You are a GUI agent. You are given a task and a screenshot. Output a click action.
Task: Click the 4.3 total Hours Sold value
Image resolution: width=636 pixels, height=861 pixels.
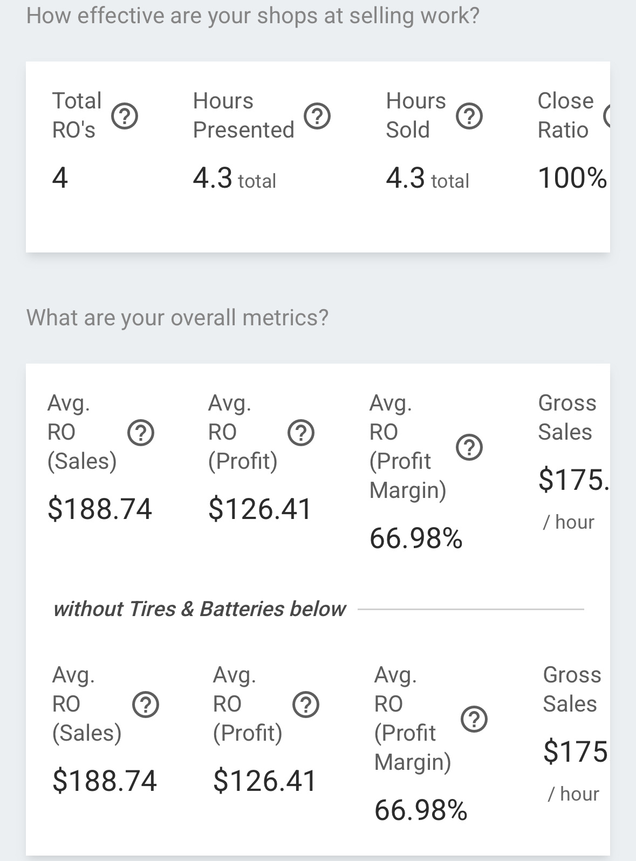pos(427,179)
